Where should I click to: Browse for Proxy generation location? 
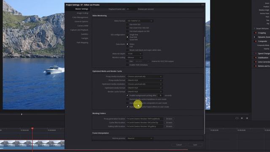(169, 119)
